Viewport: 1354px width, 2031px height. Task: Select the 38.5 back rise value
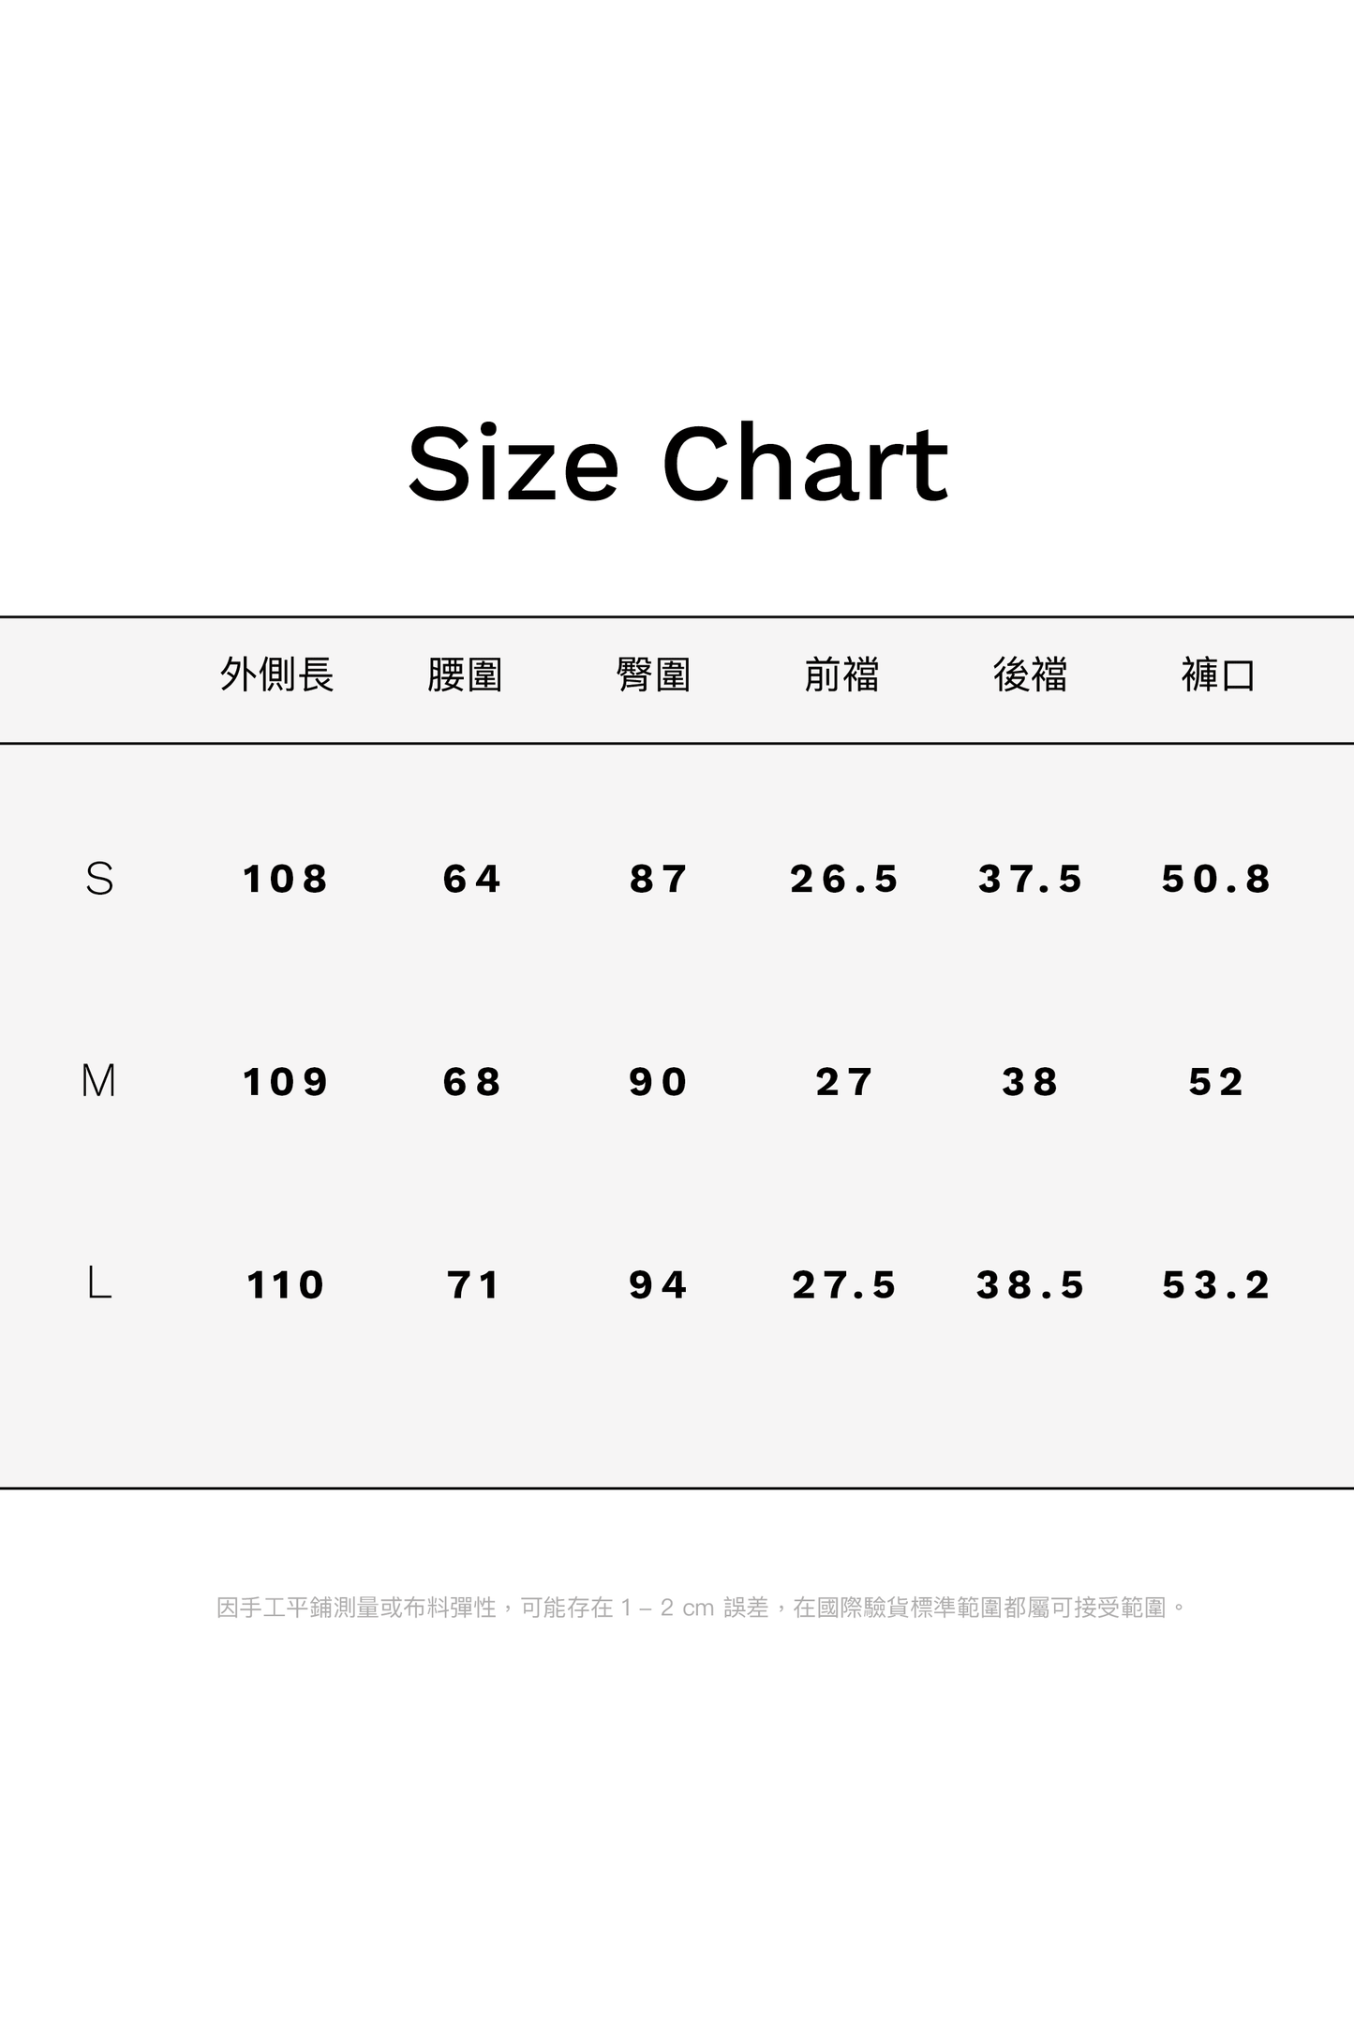[1031, 1284]
